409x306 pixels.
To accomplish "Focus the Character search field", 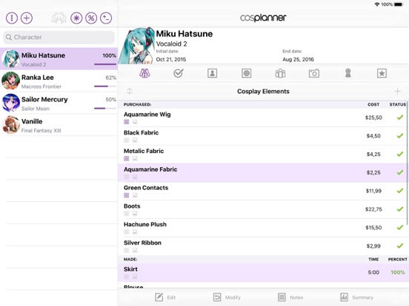I will (x=59, y=37).
